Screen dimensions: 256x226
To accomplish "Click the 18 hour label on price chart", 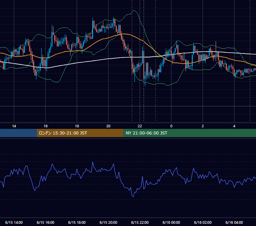I will (77, 126).
